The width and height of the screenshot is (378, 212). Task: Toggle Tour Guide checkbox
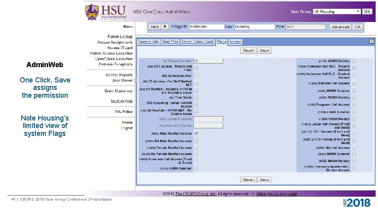tap(196, 98)
